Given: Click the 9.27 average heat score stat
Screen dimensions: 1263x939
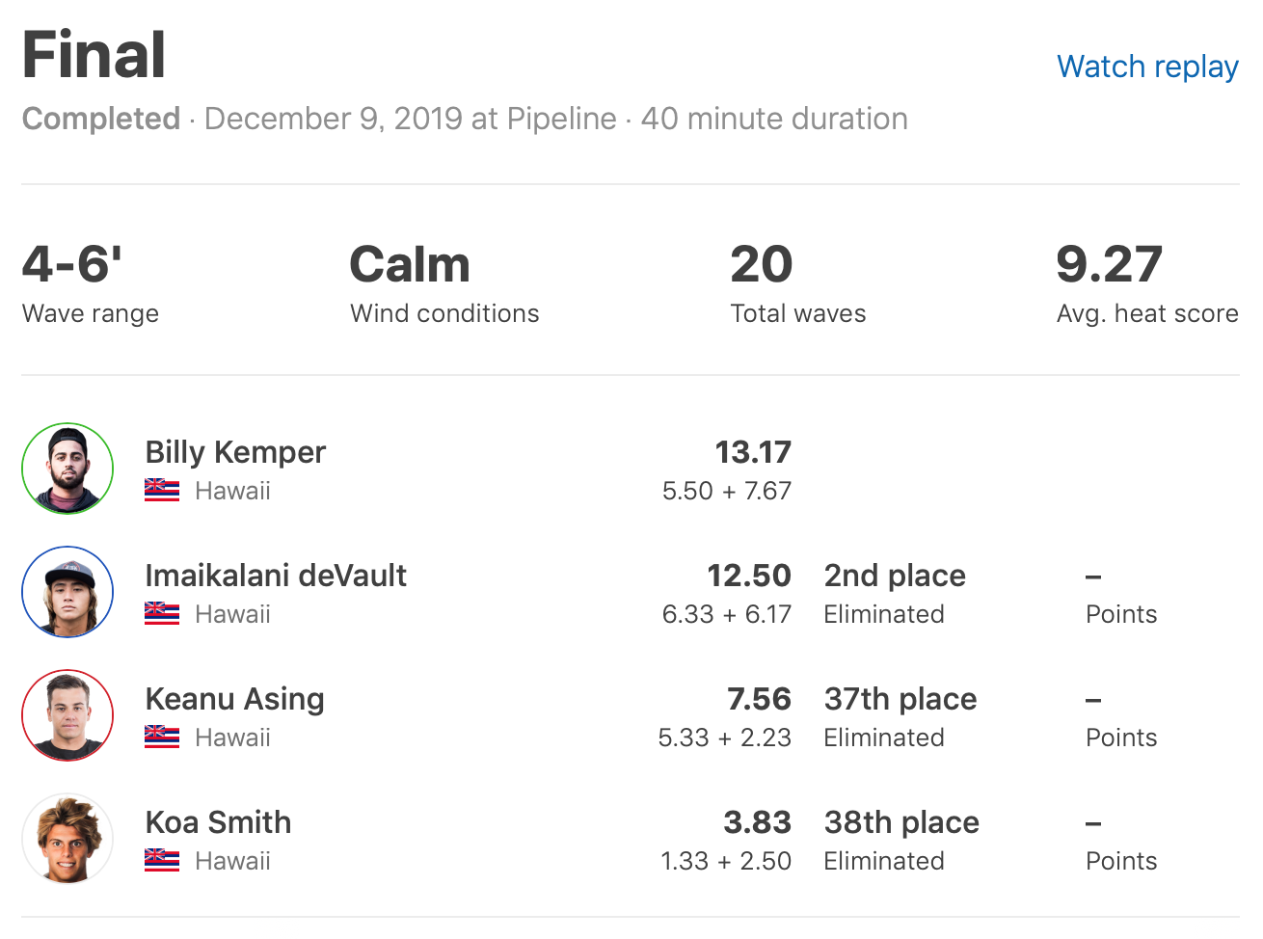Looking at the screenshot, I should 1110,265.
